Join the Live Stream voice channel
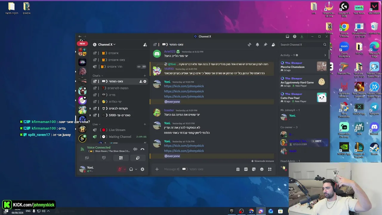 (119, 130)
